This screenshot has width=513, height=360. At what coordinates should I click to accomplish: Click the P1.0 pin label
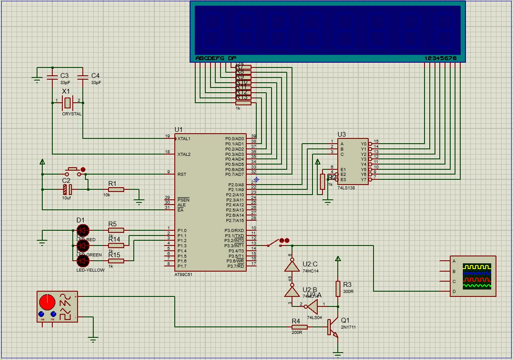click(182, 231)
